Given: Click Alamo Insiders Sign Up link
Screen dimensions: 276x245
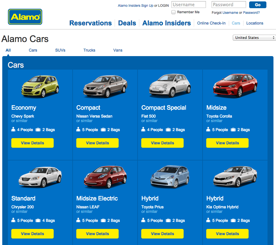Looking at the screenshot, I should coord(136,6).
